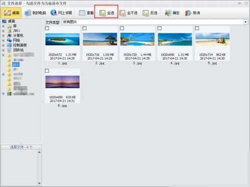Expand the 库 tree node
Image resolution: width=250 pixels, height=187 pixels.
point(3,26)
